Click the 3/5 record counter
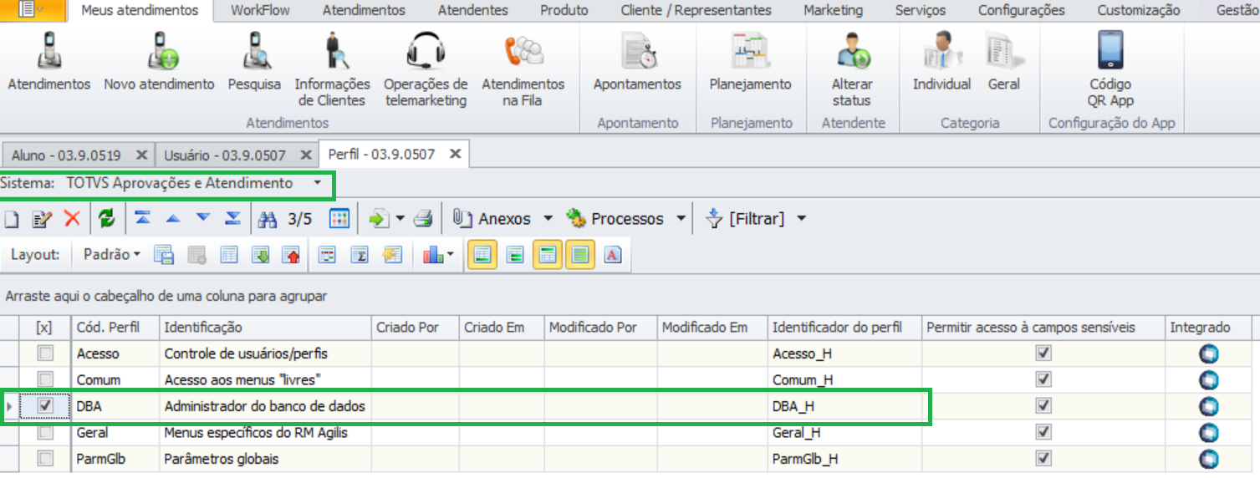The width and height of the screenshot is (1260, 478). [x=299, y=219]
